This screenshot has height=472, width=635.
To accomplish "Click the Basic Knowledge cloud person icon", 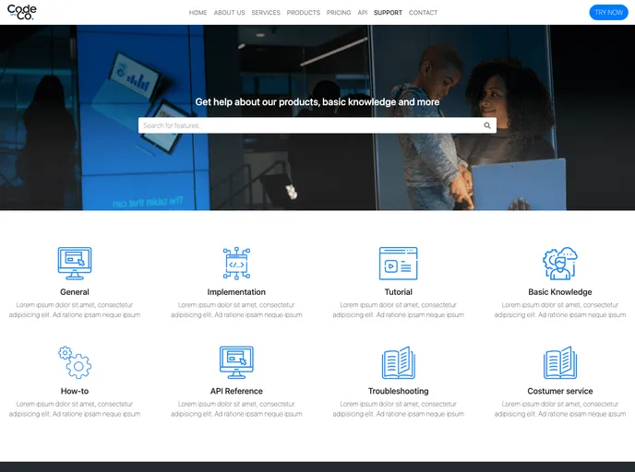I will pyautogui.click(x=559, y=263).
